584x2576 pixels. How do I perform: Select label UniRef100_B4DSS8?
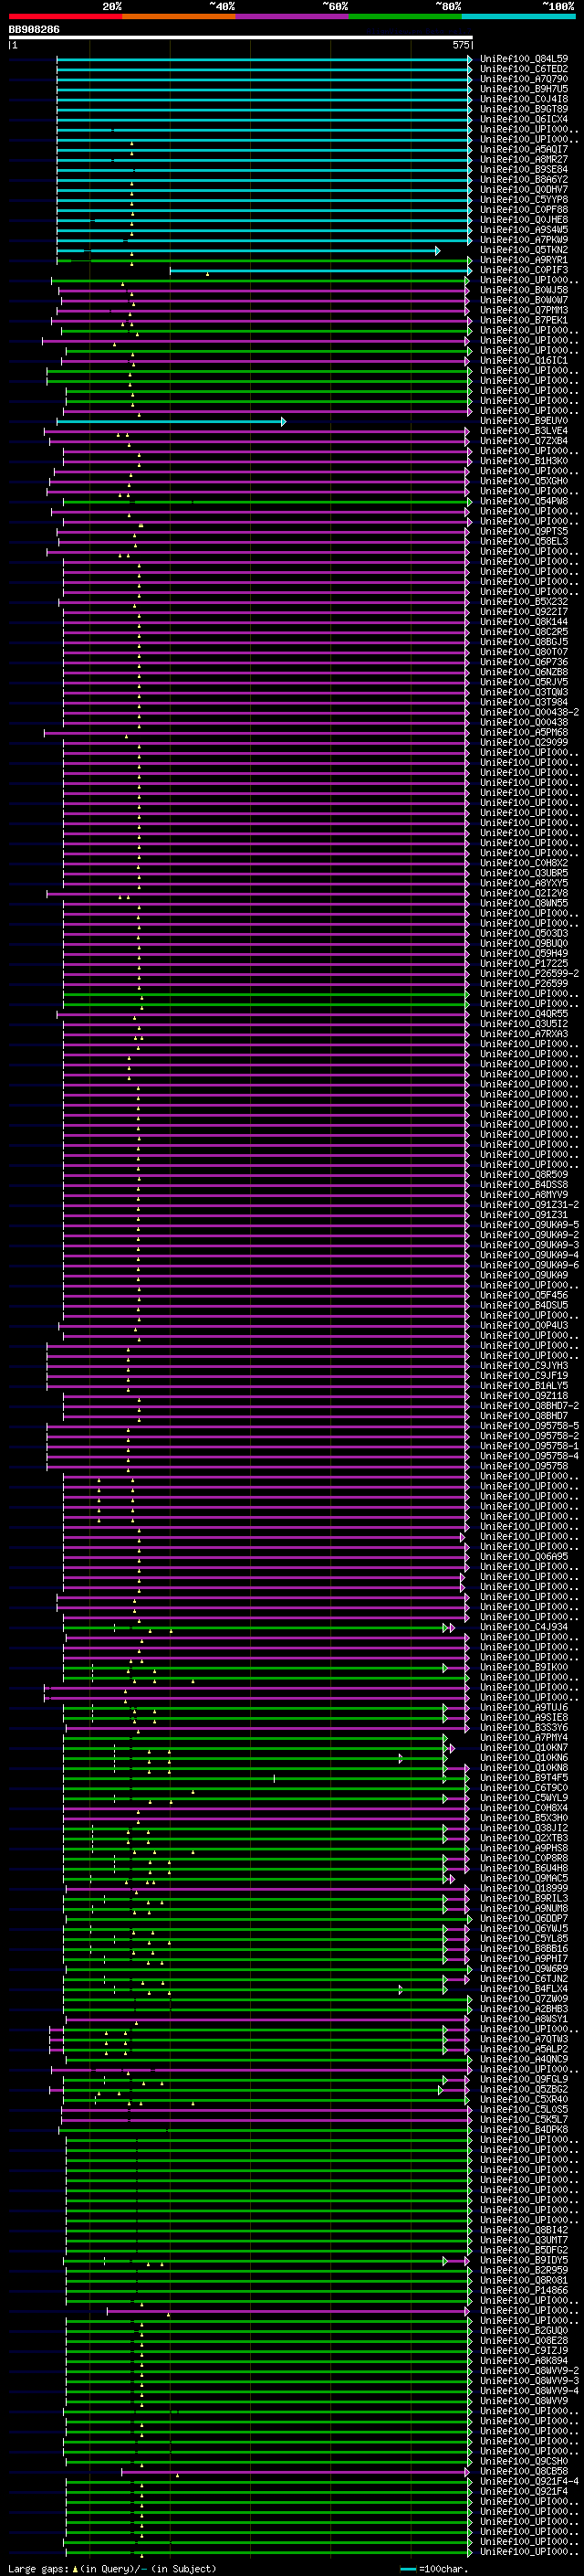524,1185
